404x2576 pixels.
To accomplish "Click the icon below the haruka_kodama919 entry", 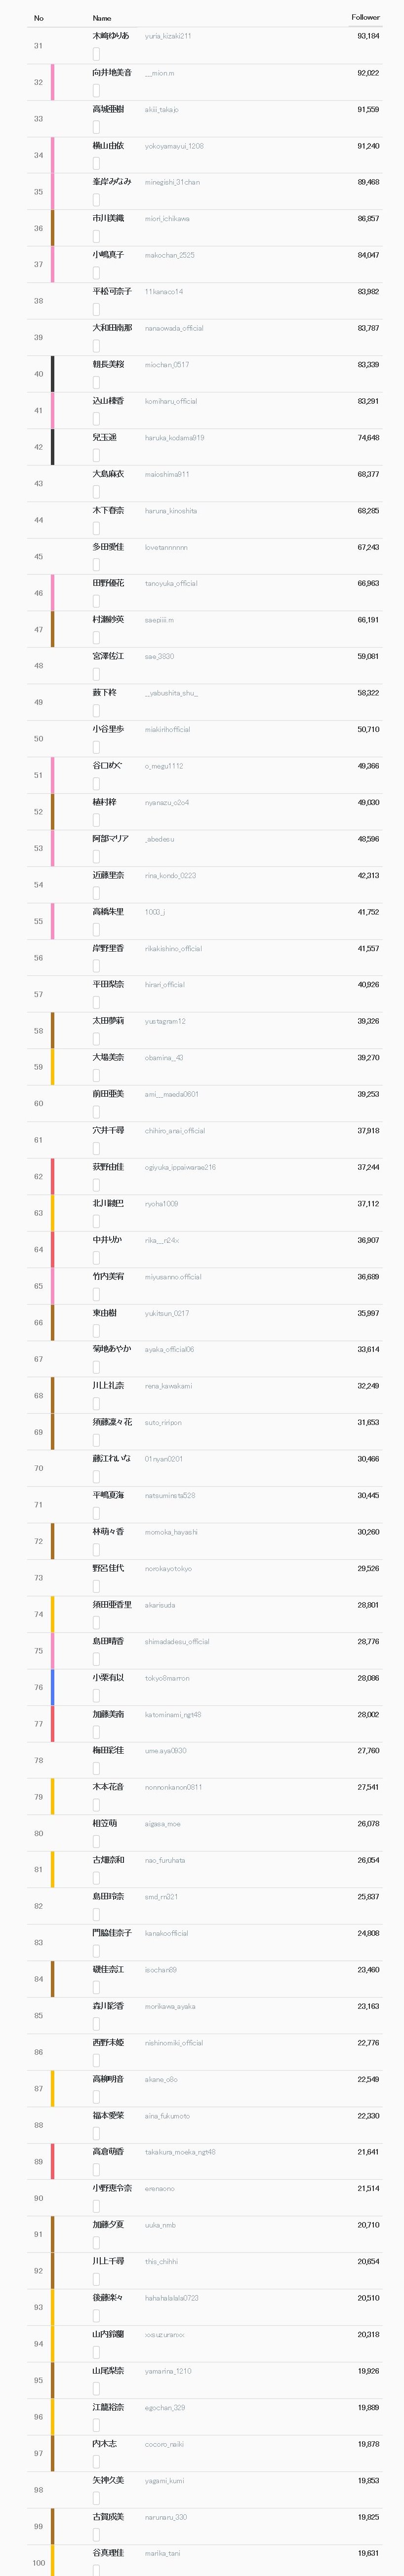I will (96, 455).
